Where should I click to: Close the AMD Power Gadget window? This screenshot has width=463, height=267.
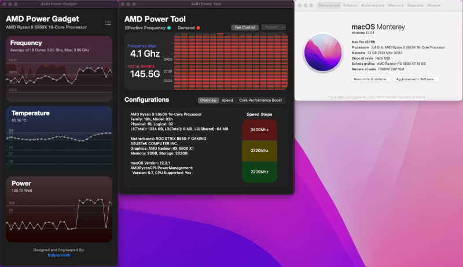(4, 4)
